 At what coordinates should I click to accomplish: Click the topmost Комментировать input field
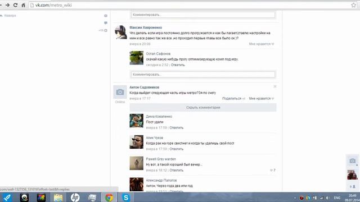click(x=203, y=15)
